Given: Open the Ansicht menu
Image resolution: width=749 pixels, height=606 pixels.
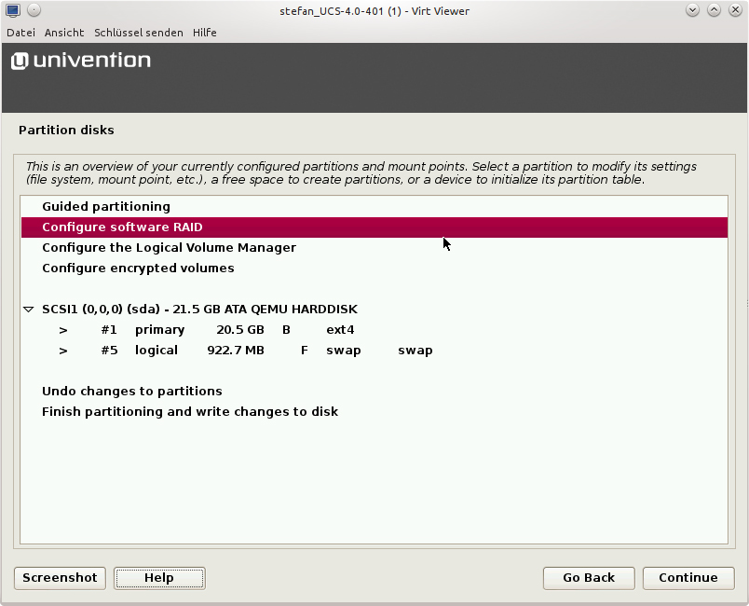Looking at the screenshot, I should 64,33.
